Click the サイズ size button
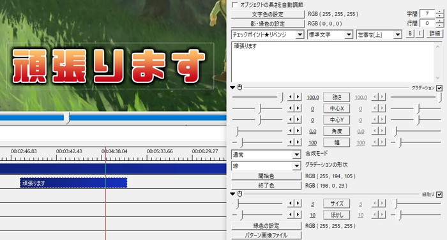447x240 pixels. pos(337,204)
